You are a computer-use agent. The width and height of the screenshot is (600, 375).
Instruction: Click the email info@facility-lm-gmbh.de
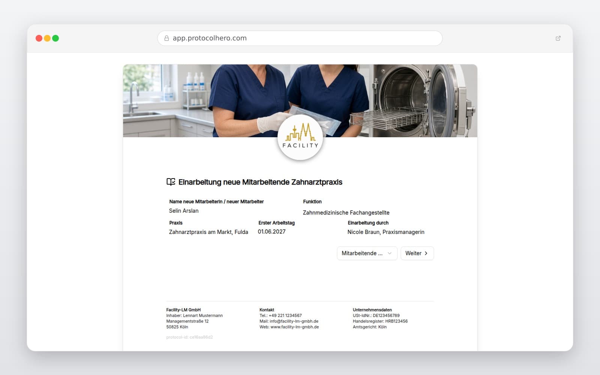[x=294, y=321]
